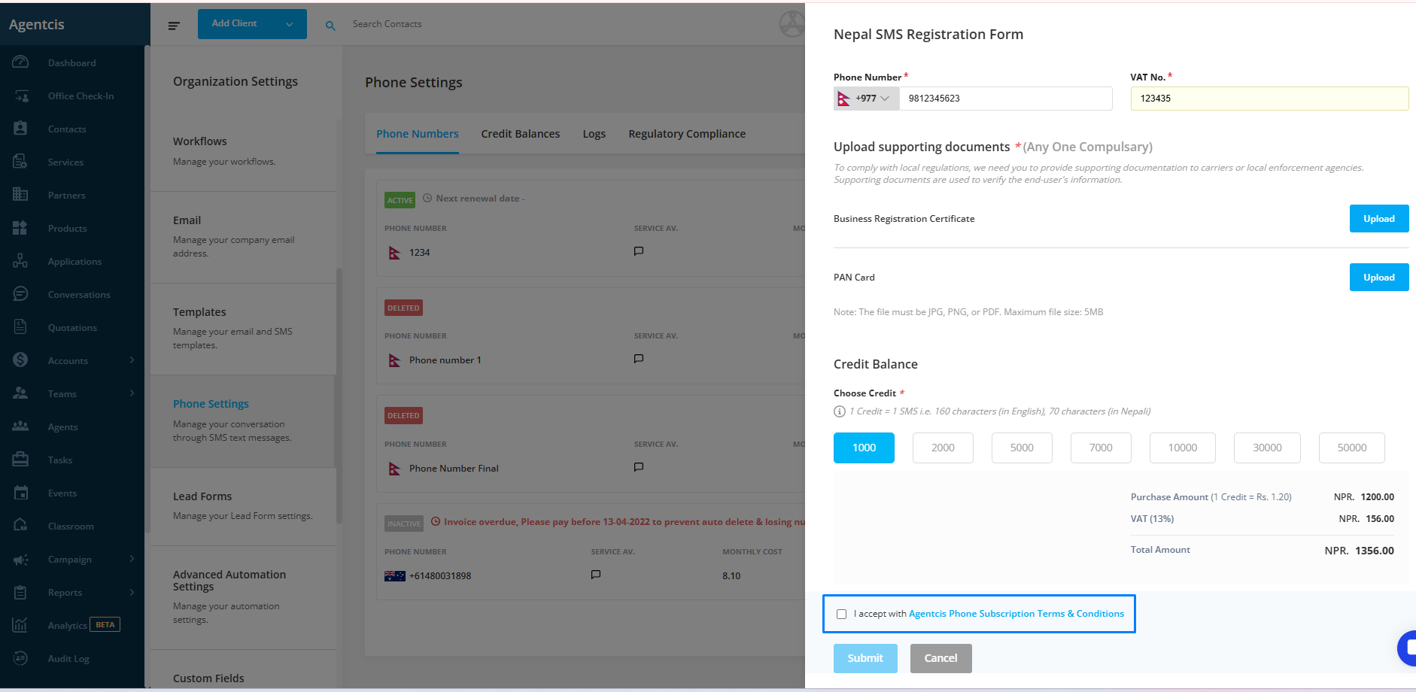Image resolution: width=1416 pixels, height=692 pixels.
Task: Upload the Business Registration Certificate
Action: (x=1379, y=219)
